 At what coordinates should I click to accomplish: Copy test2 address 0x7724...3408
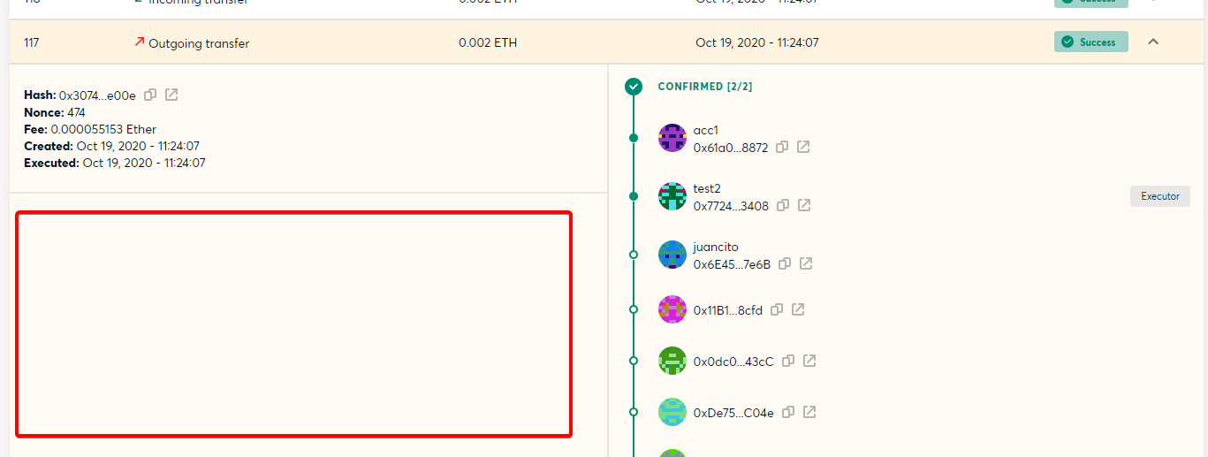tap(783, 205)
